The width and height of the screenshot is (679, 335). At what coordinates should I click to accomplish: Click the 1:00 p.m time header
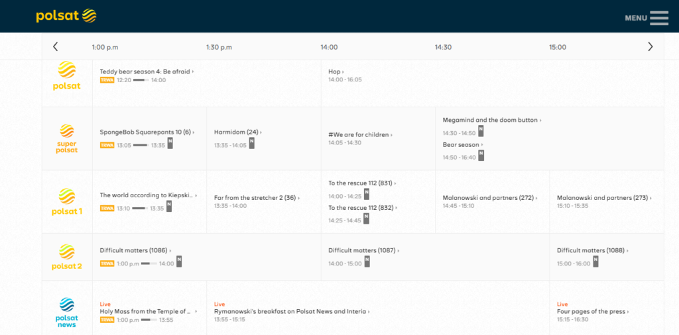[105, 47]
